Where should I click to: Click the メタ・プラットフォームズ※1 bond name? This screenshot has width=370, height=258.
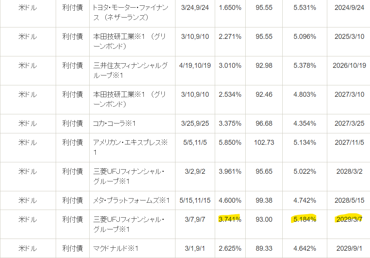pyautogui.click(x=131, y=200)
